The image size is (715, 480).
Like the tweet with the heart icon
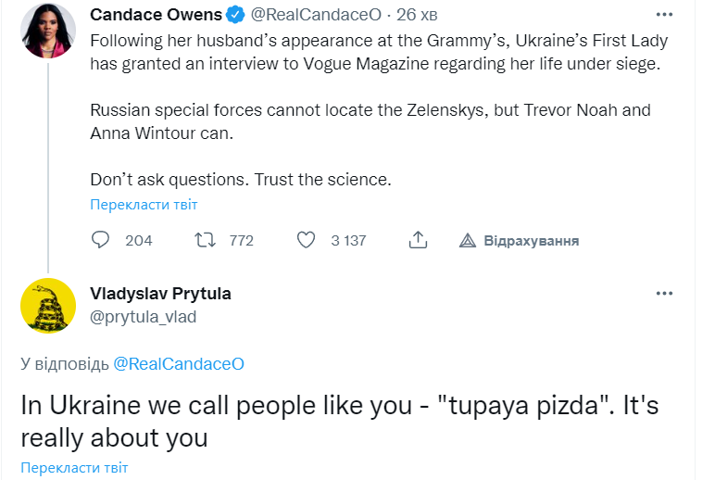[307, 241]
